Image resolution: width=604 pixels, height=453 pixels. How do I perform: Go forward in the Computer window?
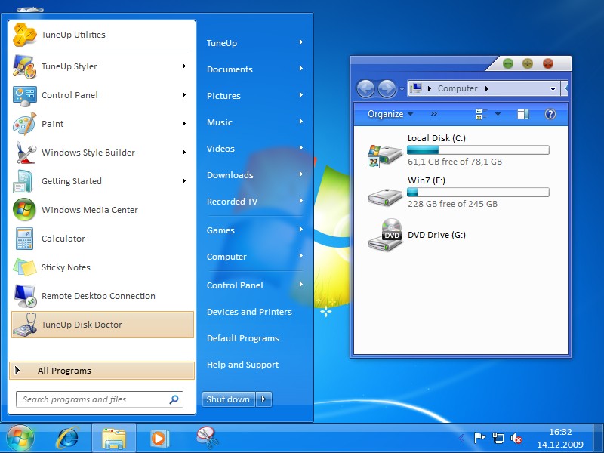387,89
